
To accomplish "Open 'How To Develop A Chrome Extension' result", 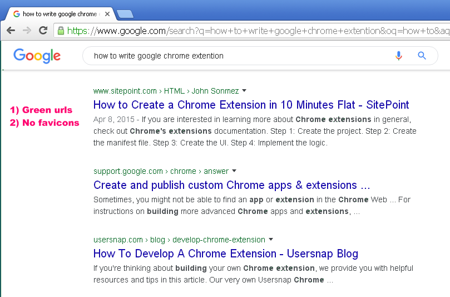I will (226, 254).
